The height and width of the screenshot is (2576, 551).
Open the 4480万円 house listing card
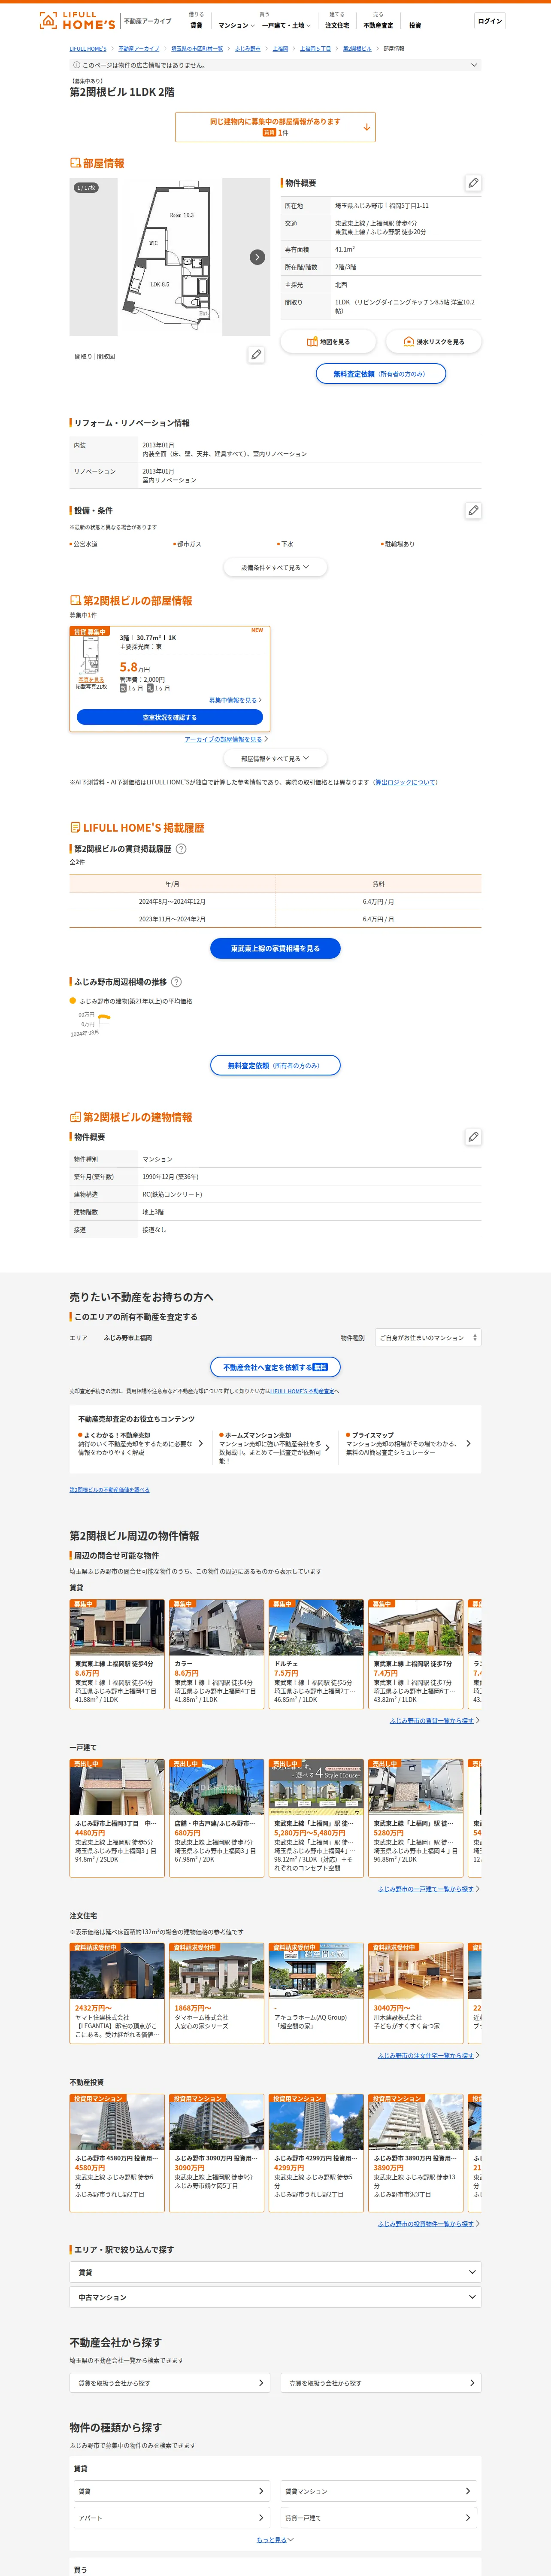117,1818
